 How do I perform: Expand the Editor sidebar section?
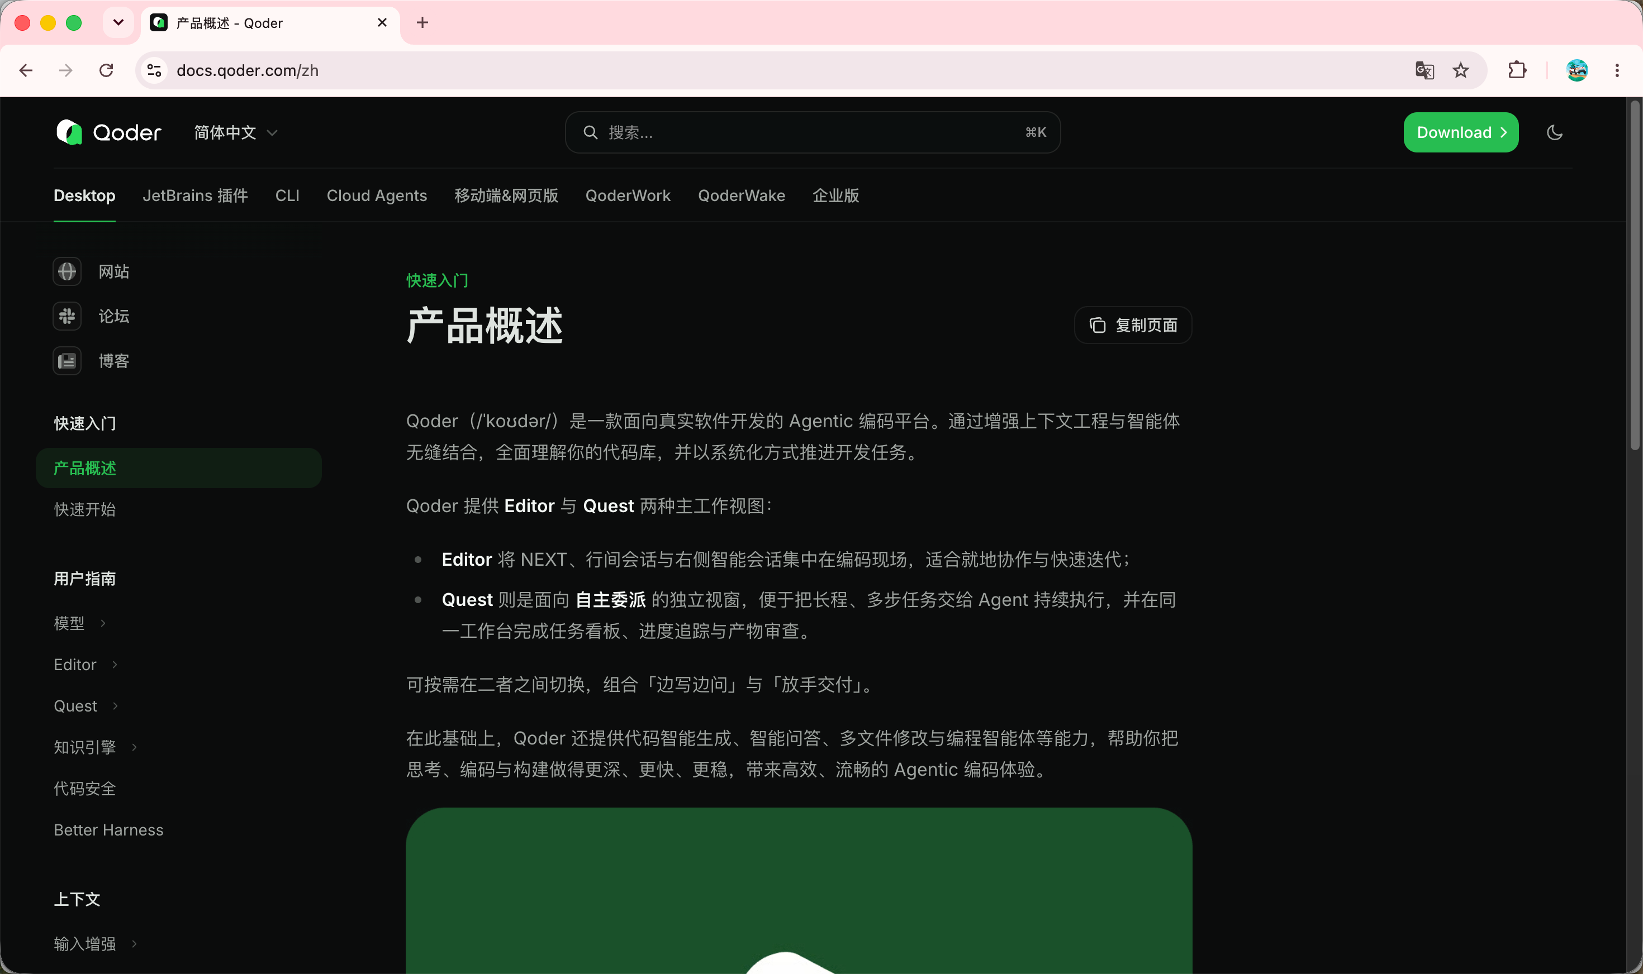tap(86, 664)
